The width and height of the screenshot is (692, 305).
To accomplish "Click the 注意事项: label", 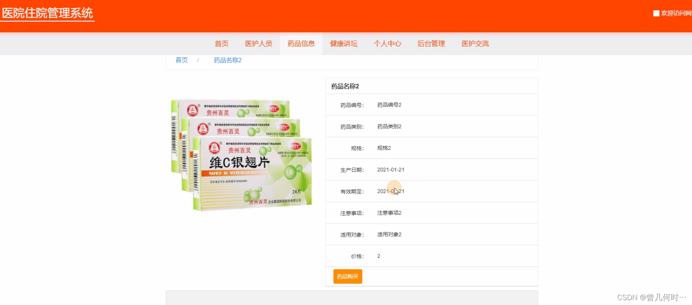I will click(x=352, y=213).
